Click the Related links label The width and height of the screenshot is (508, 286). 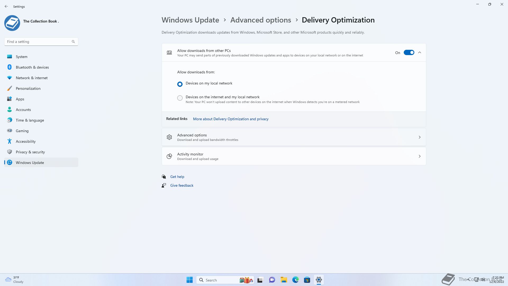pyautogui.click(x=177, y=119)
